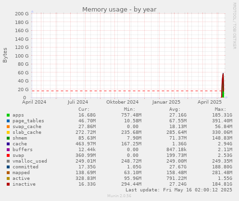
Task: Click the 'Oktober 2024' x-axis label
Action: click(122, 102)
